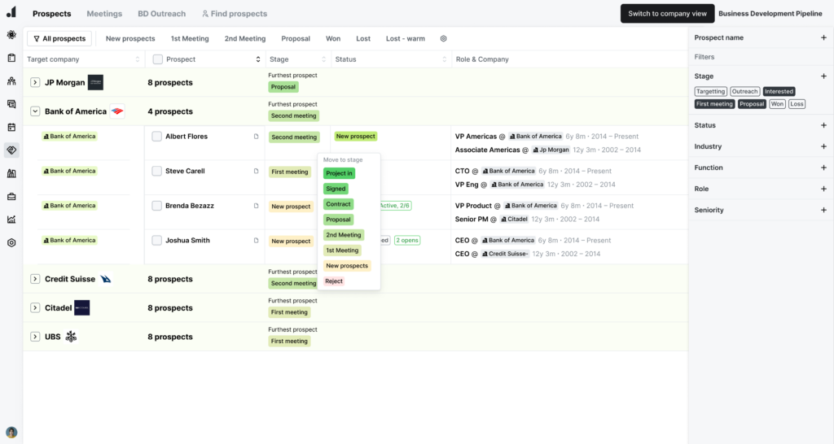Expand the Citadel row
834x444 pixels.
(x=35, y=307)
